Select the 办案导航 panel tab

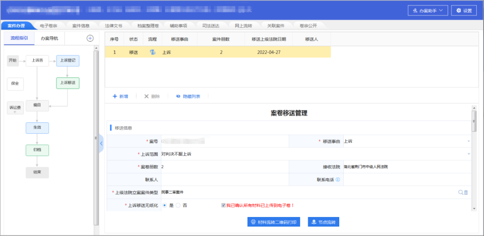[x=49, y=38]
